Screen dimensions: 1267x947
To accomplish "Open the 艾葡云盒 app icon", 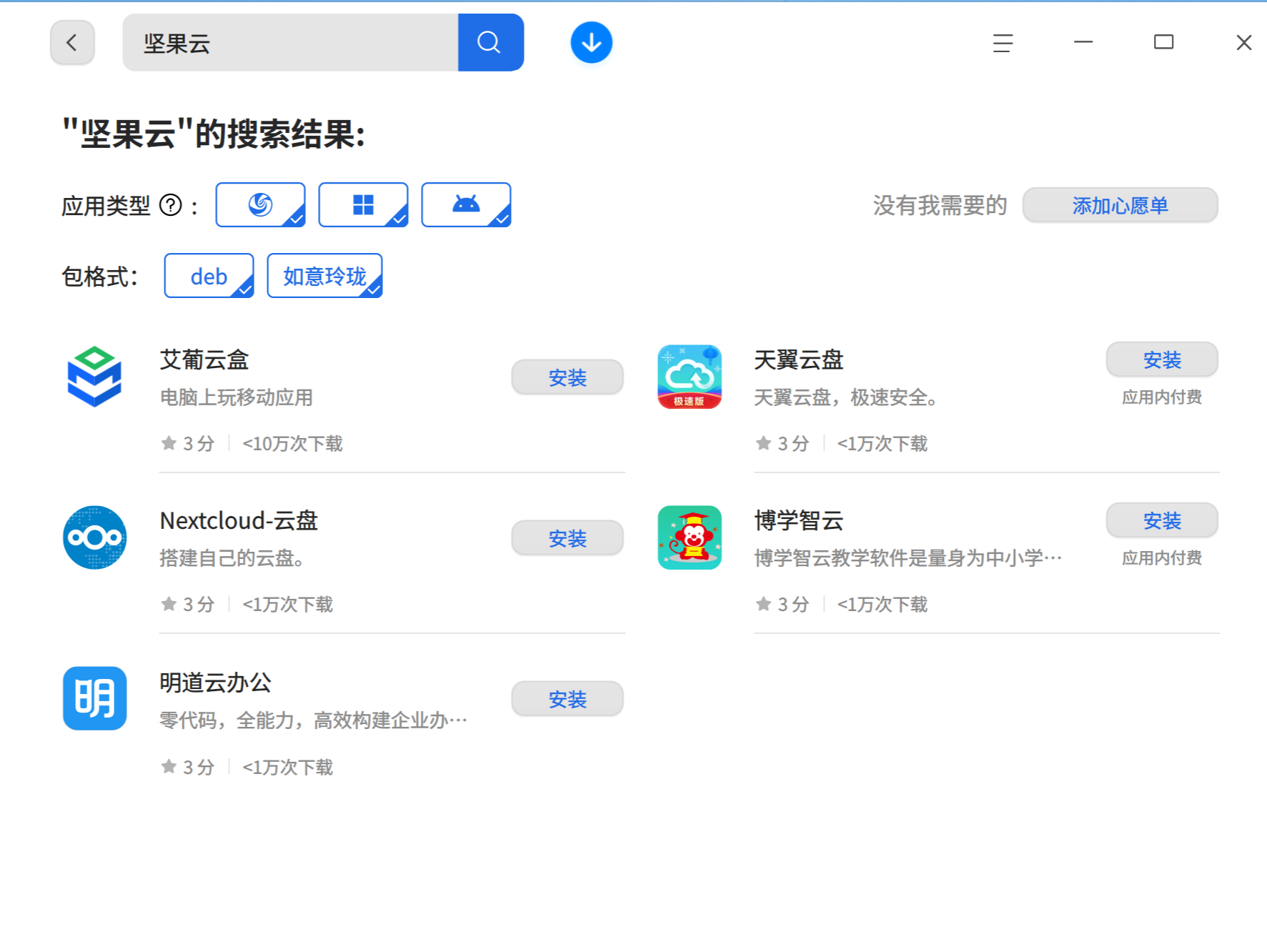I will [x=94, y=377].
